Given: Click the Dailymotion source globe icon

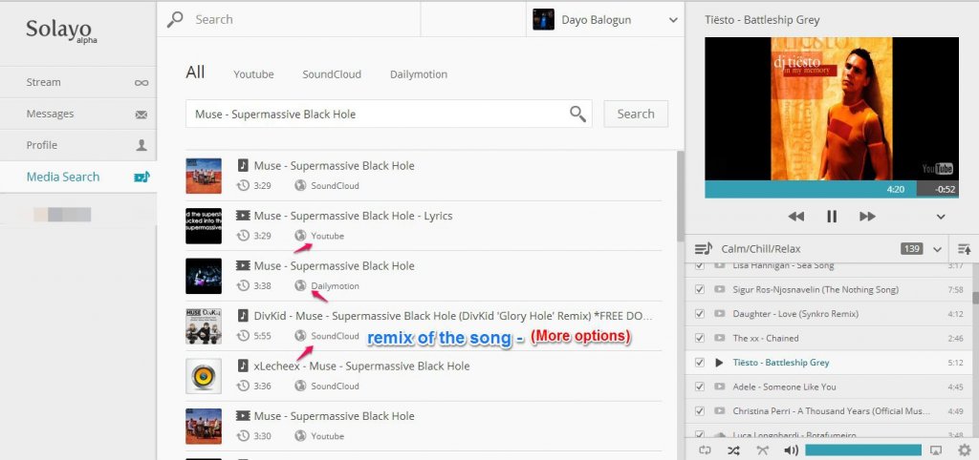Looking at the screenshot, I should coord(300,285).
